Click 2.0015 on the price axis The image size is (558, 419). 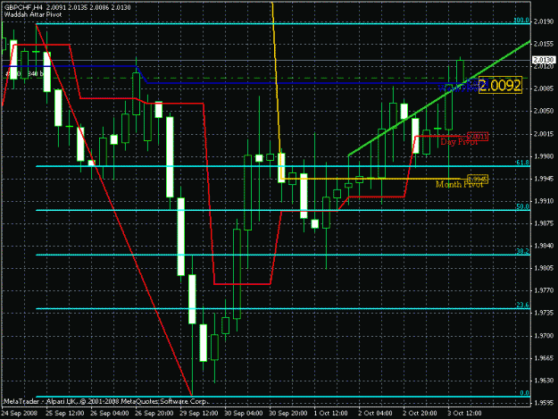tap(544, 134)
